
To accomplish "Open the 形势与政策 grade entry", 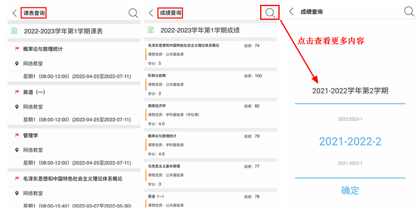I will click(210, 84).
